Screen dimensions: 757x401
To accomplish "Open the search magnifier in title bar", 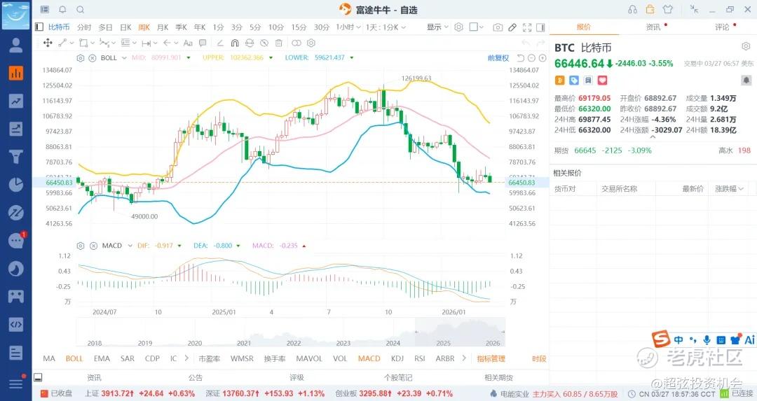I will [x=80, y=10].
